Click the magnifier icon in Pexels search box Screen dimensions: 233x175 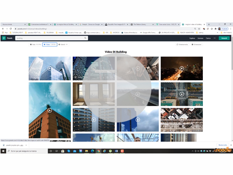[x=85, y=38]
